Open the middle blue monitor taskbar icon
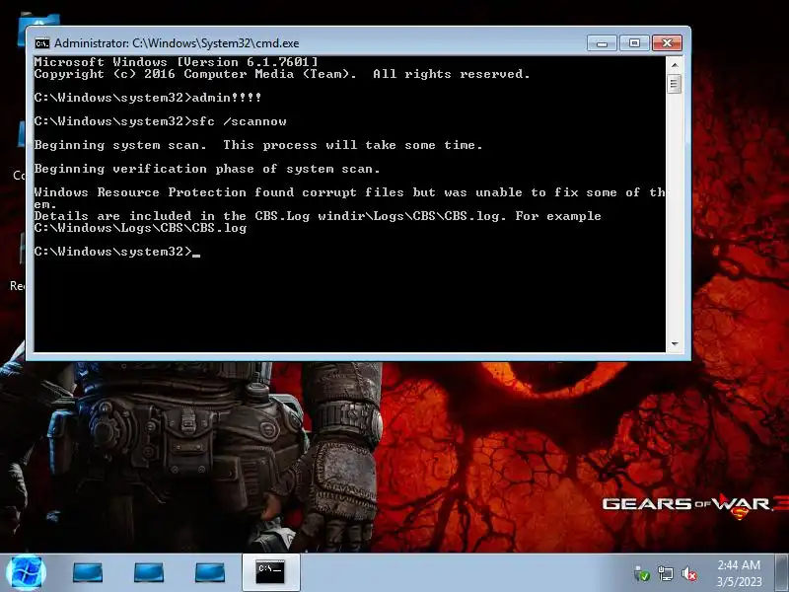Viewport: 789px width, 592px height. point(149,573)
